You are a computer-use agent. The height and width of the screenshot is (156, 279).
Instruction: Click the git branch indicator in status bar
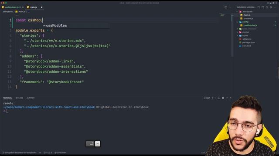point(19,153)
